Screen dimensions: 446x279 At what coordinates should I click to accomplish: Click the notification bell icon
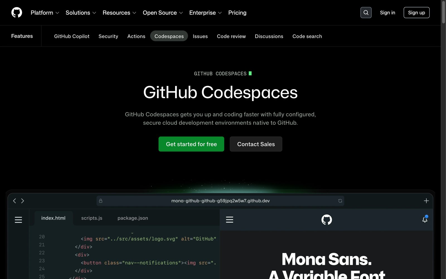pyautogui.click(x=425, y=219)
